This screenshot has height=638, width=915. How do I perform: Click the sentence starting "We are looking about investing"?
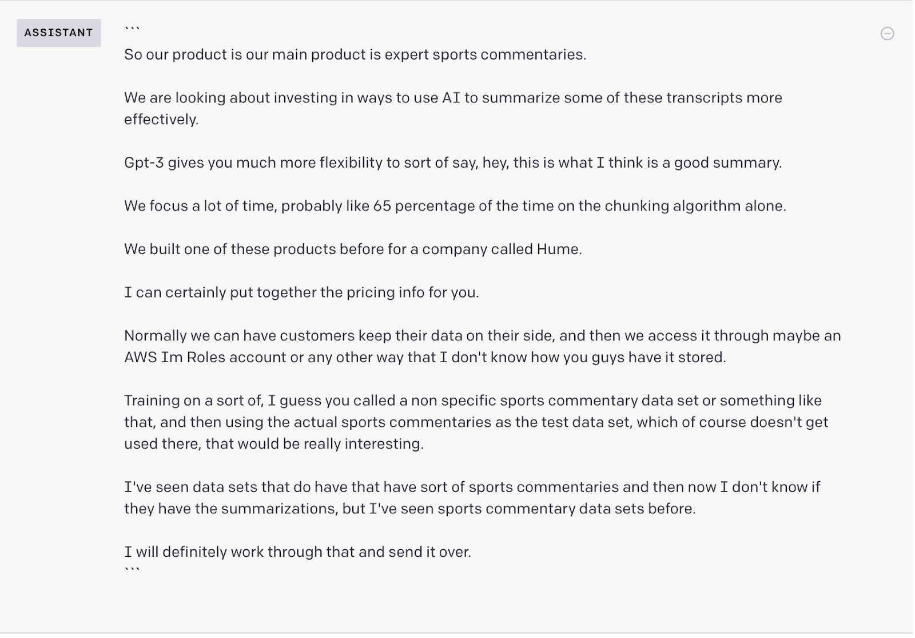pos(452,98)
